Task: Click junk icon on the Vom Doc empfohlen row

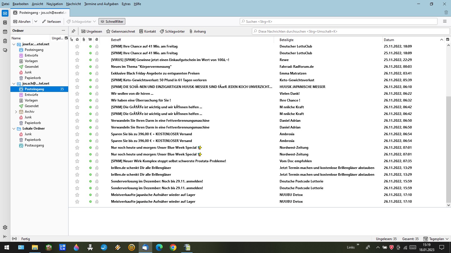Action: pos(97,161)
